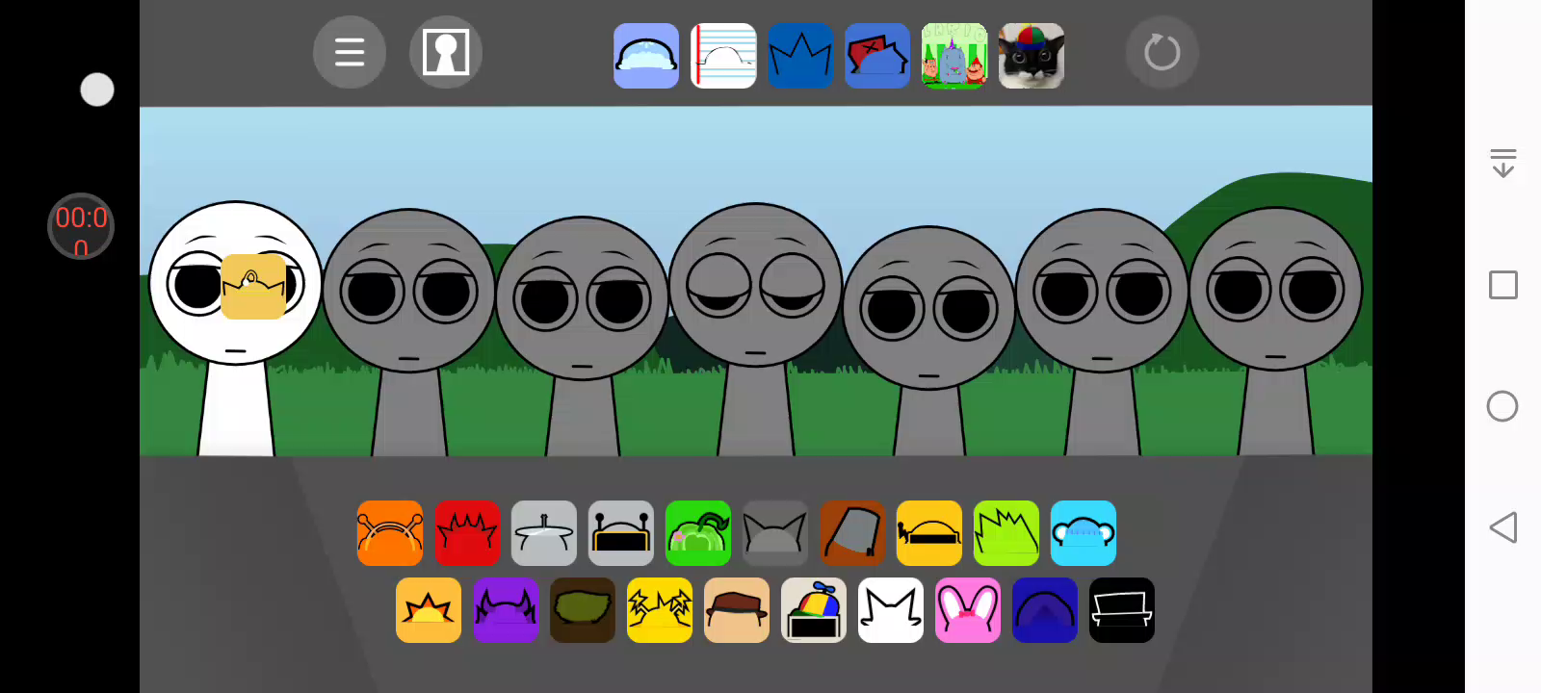Select the brown fedora hat icon
The width and height of the screenshot is (1541, 693).
pos(737,610)
